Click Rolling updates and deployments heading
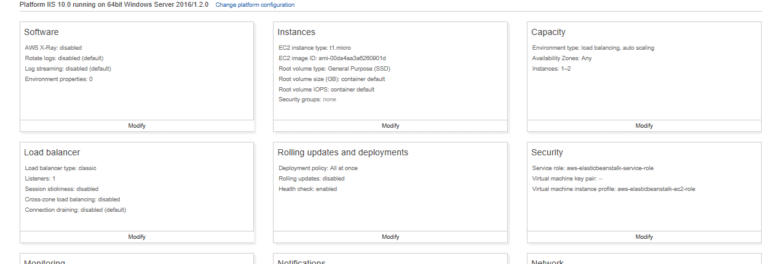Viewport: 782px width, 264px height. click(x=343, y=152)
